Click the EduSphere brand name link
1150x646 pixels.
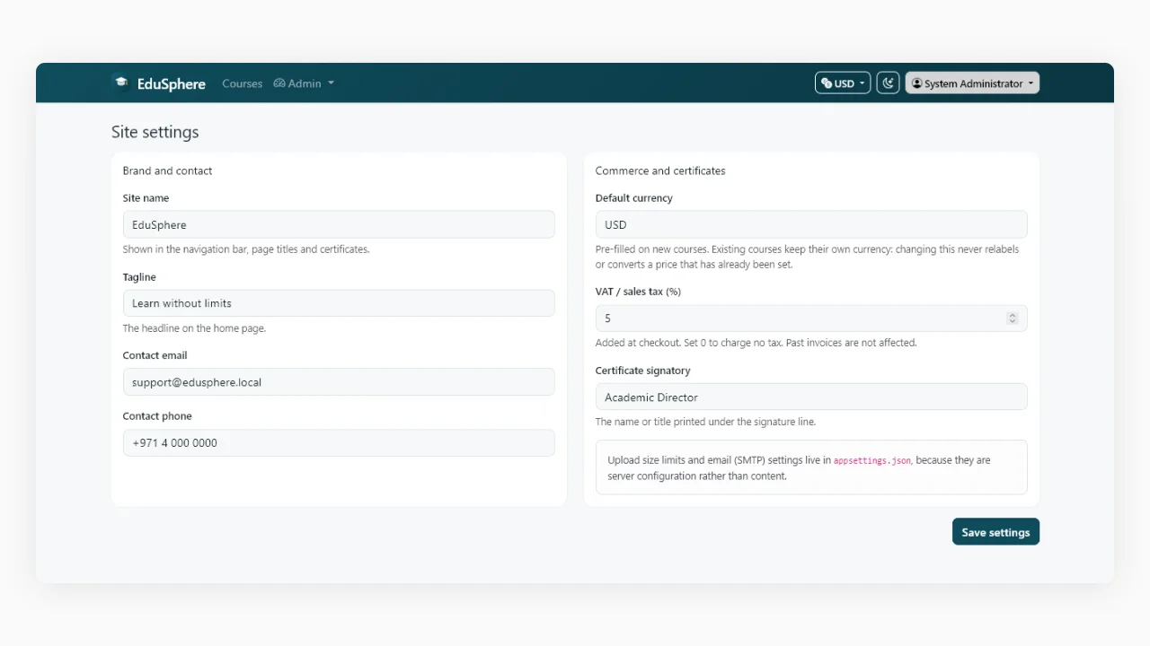(x=171, y=83)
